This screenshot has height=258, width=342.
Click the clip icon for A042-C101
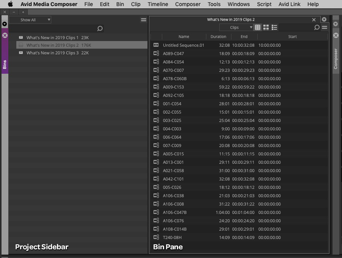(156, 179)
